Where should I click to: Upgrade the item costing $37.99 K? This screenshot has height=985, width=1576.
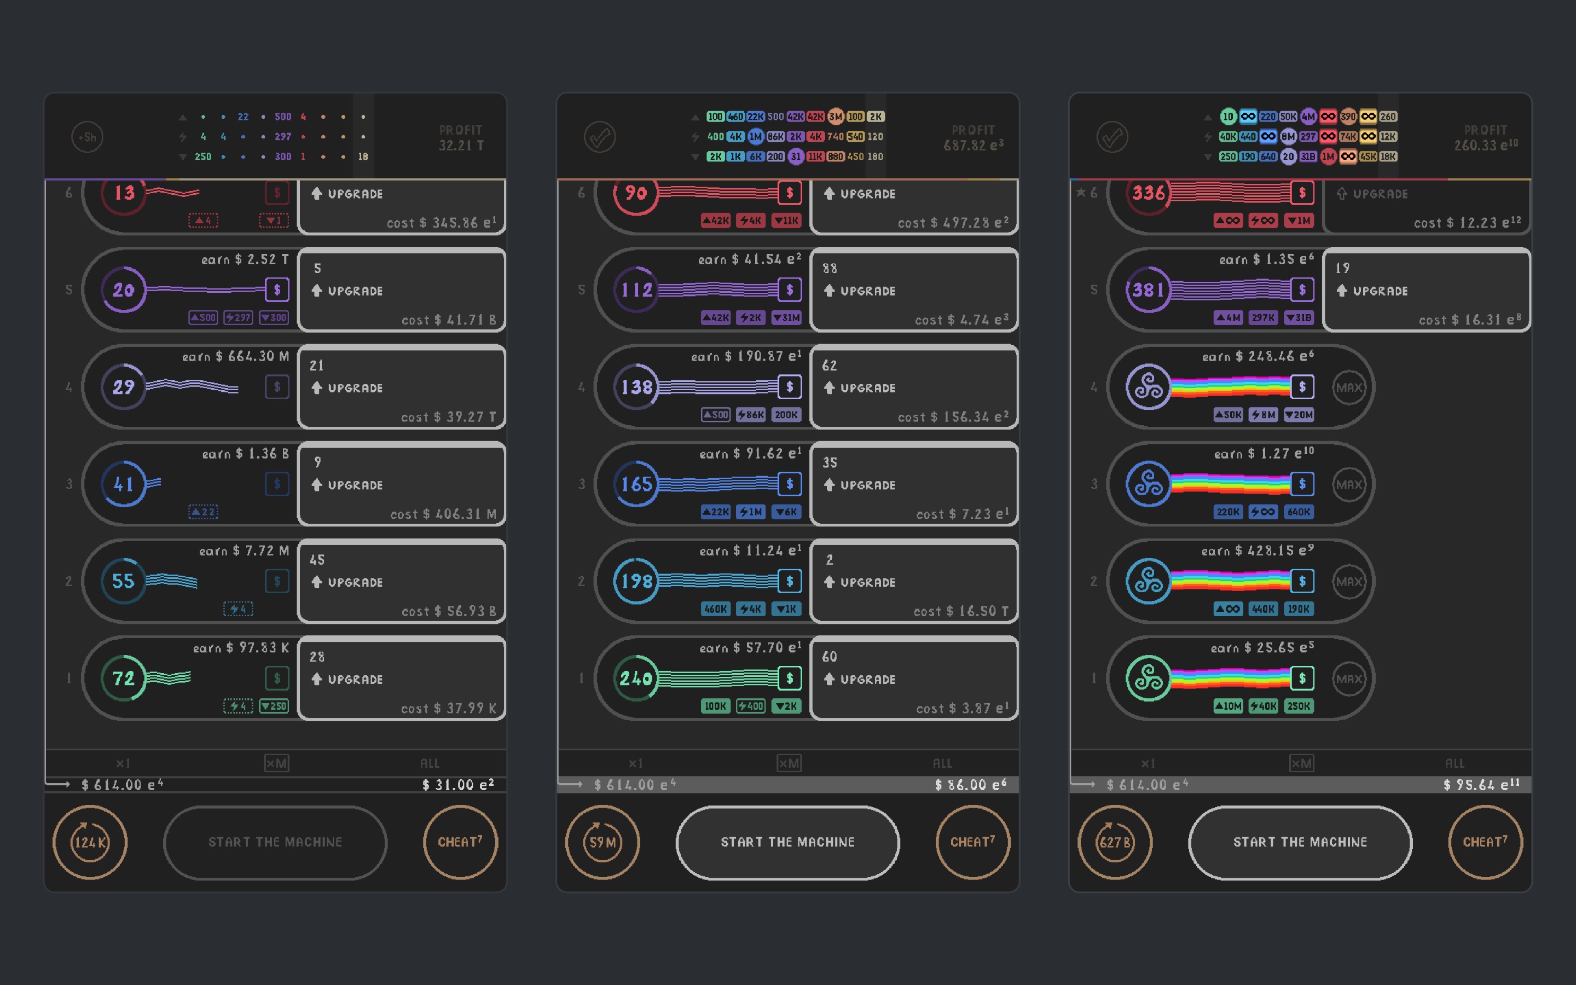402,678
